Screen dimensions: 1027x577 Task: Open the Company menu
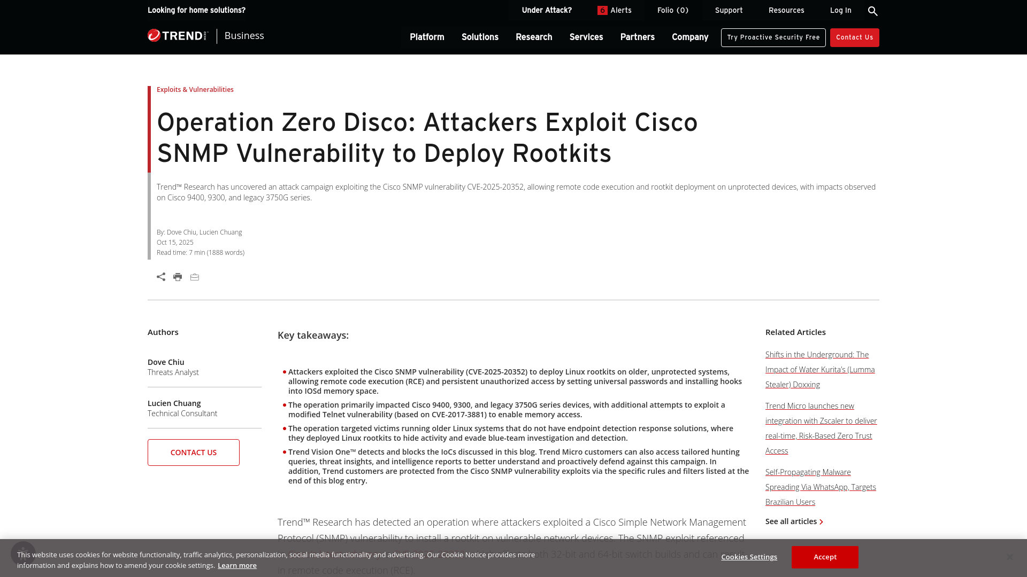[x=689, y=37]
